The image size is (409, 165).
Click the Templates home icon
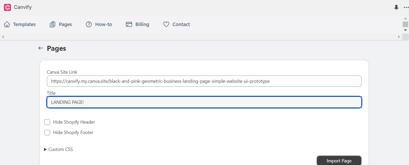point(7,24)
